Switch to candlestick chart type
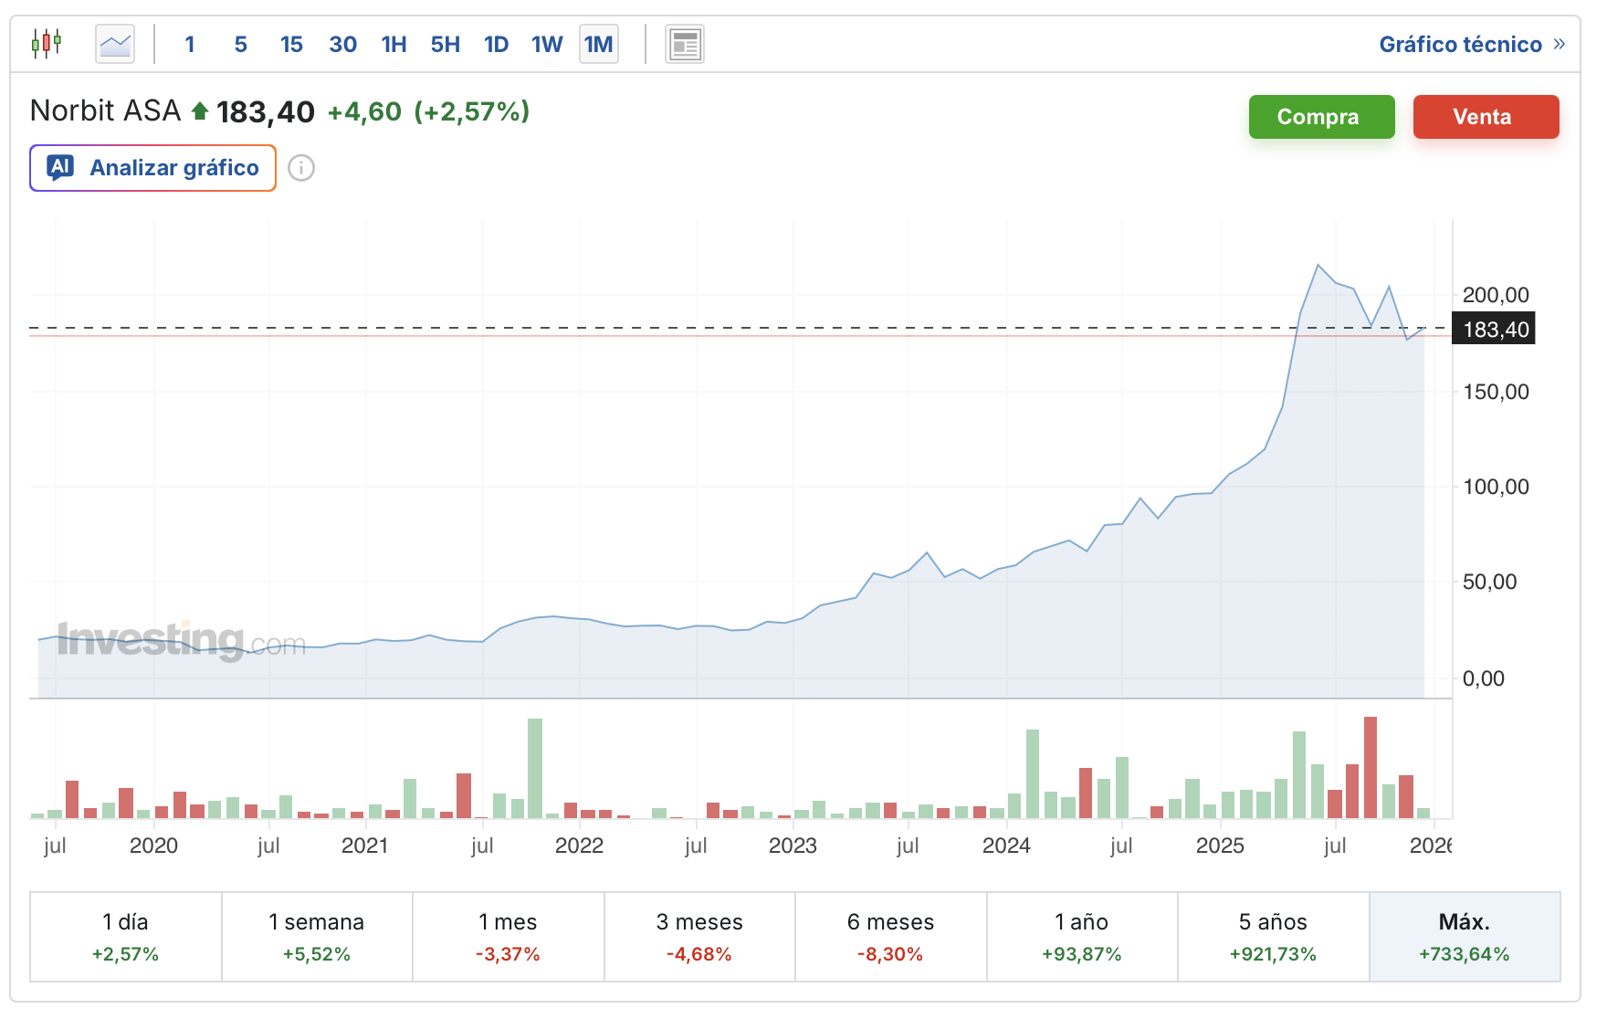This screenshot has width=1607, height=1019. 46,44
